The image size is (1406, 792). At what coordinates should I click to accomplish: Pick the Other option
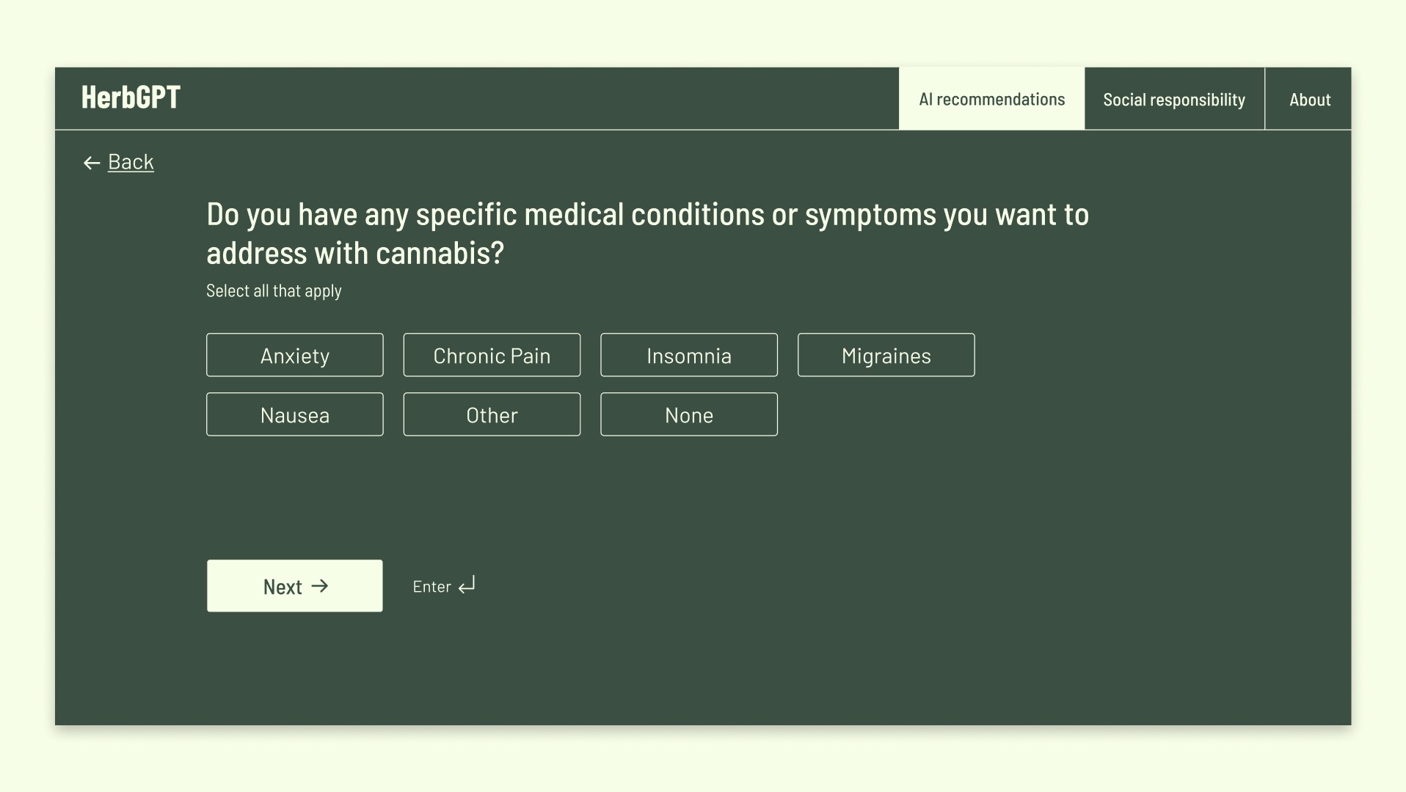pyautogui.click(x=492, y=414)
